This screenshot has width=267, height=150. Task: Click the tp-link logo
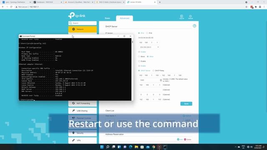pyautogui.click(x=77, y=15)
